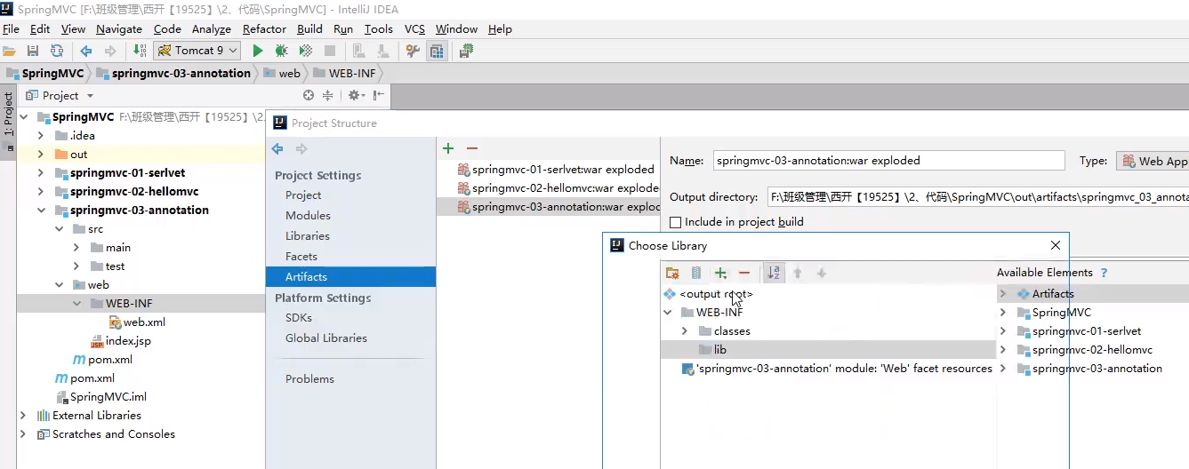This screenshot has width=1189, height=469.
Task: Expand springmvc-02-hellomvc in Available Elements
Action: [x=1003, y=350]
